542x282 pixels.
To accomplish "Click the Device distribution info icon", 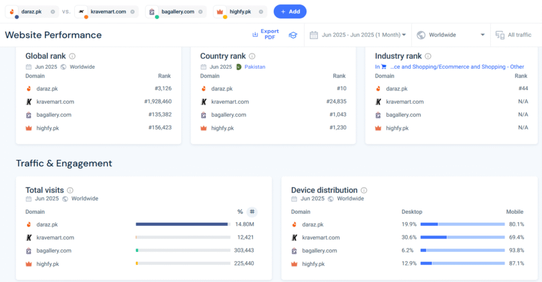I will click(364, 190).
